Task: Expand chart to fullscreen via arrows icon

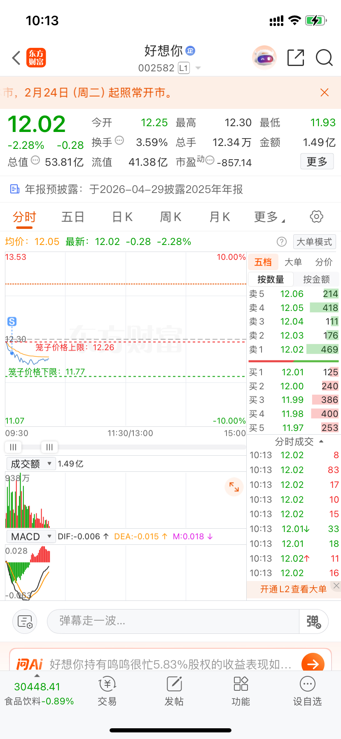Action: (234, 487)
